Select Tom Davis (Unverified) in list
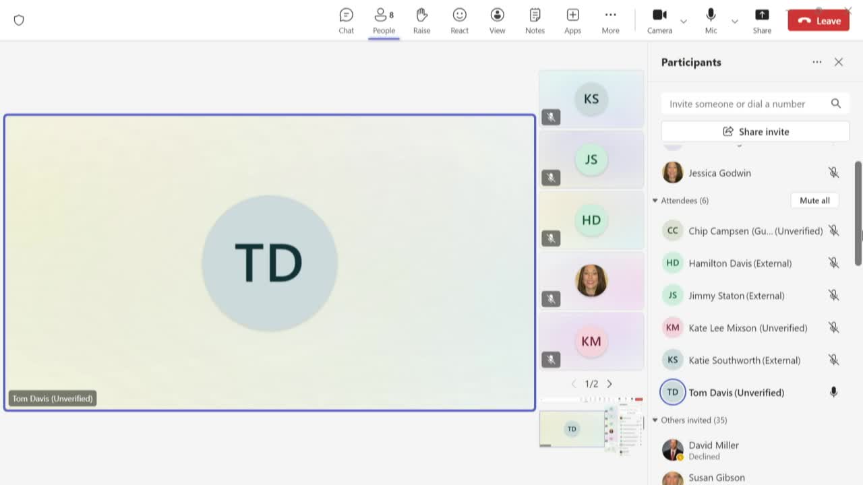Viewport: 863px width, 485px height. (736, 393)
